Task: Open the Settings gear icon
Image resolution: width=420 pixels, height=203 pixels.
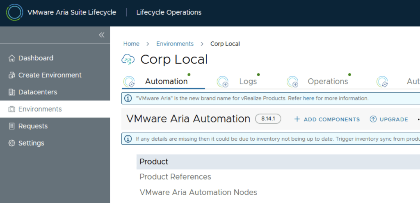Action: click(x=12, y=143)
